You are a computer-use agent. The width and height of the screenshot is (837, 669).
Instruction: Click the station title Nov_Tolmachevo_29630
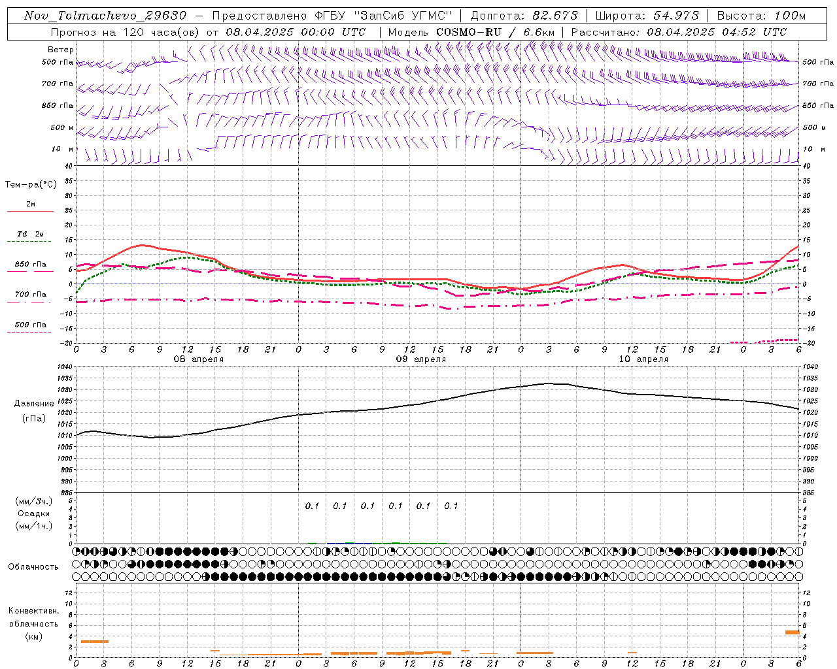click(x=105, y=16)
